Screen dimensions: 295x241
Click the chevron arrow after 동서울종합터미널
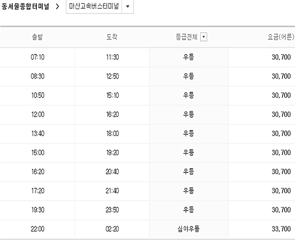pyautogui.click(x=58, y=6)
